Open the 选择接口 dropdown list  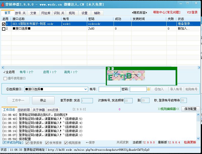pos(86,89)
